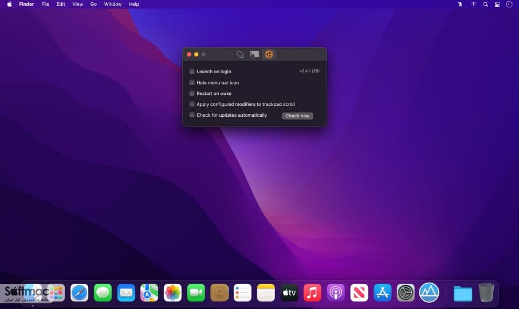
Task: Launch the App Store dock icon
Action: (382, 292)
